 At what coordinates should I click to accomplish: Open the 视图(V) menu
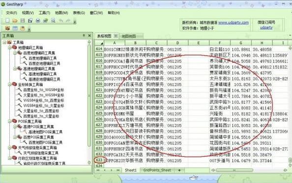coord(28,13)
